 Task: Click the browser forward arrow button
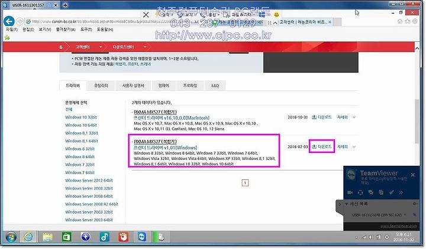click(20, 21)
